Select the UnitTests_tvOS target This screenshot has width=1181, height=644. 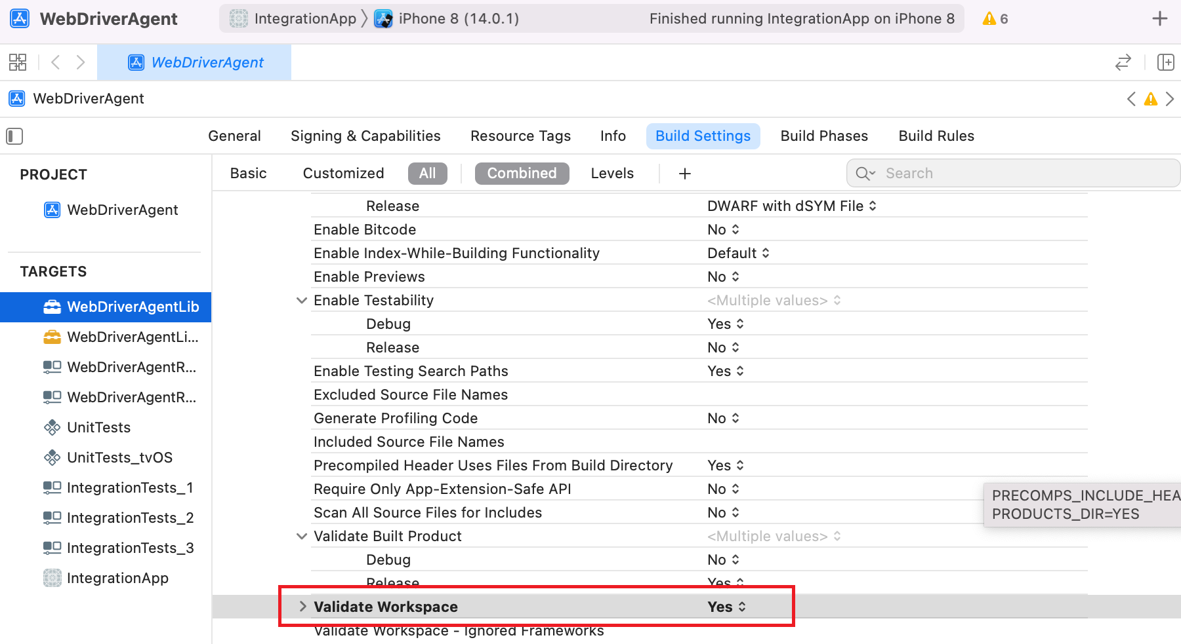[119, 457]
